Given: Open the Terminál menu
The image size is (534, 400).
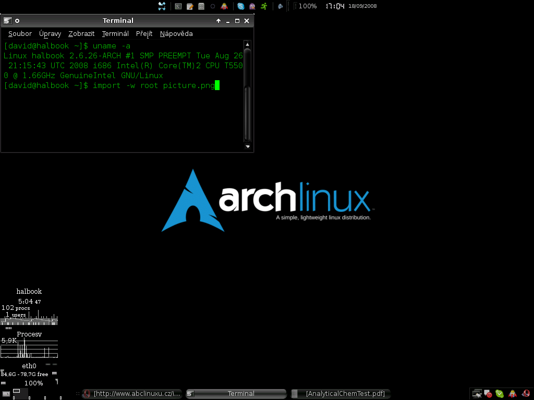Looking at the screenshot, I should (115, 34).
